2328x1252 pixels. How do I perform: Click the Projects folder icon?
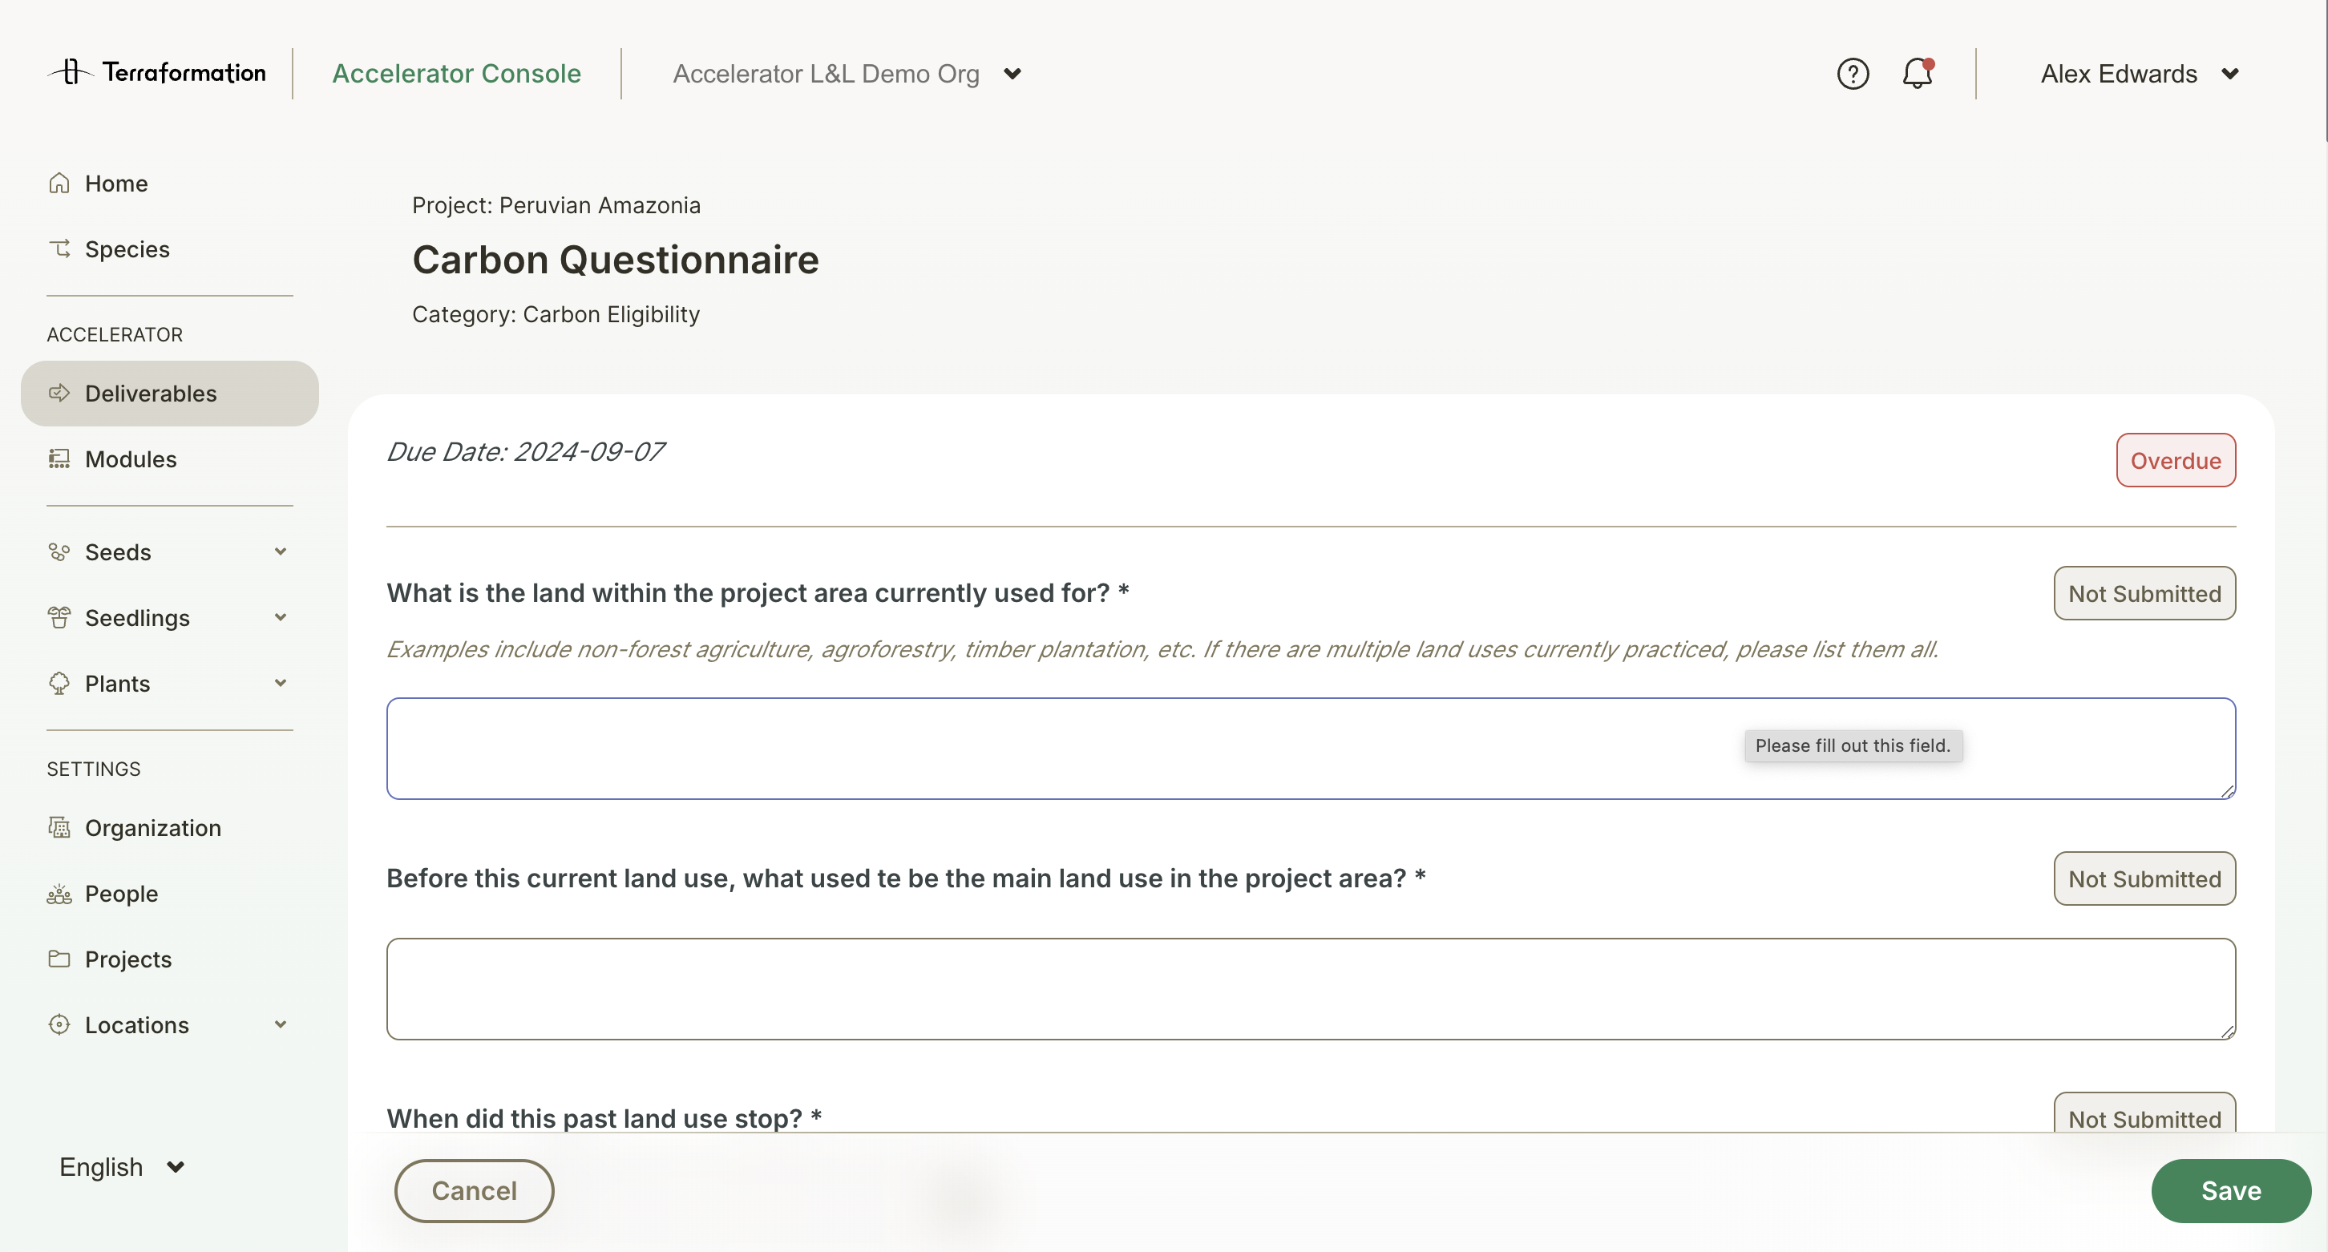point(59,959)
